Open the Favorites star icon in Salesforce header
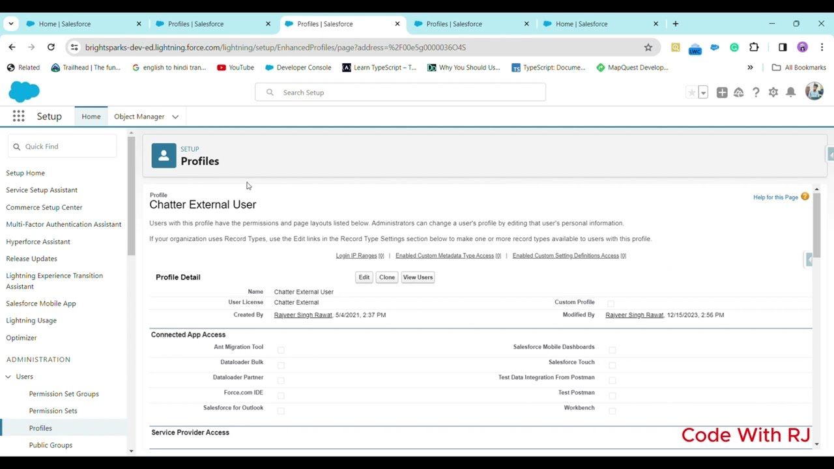The width and height of the screenshot is (834, 469). [x=691, y=92]
